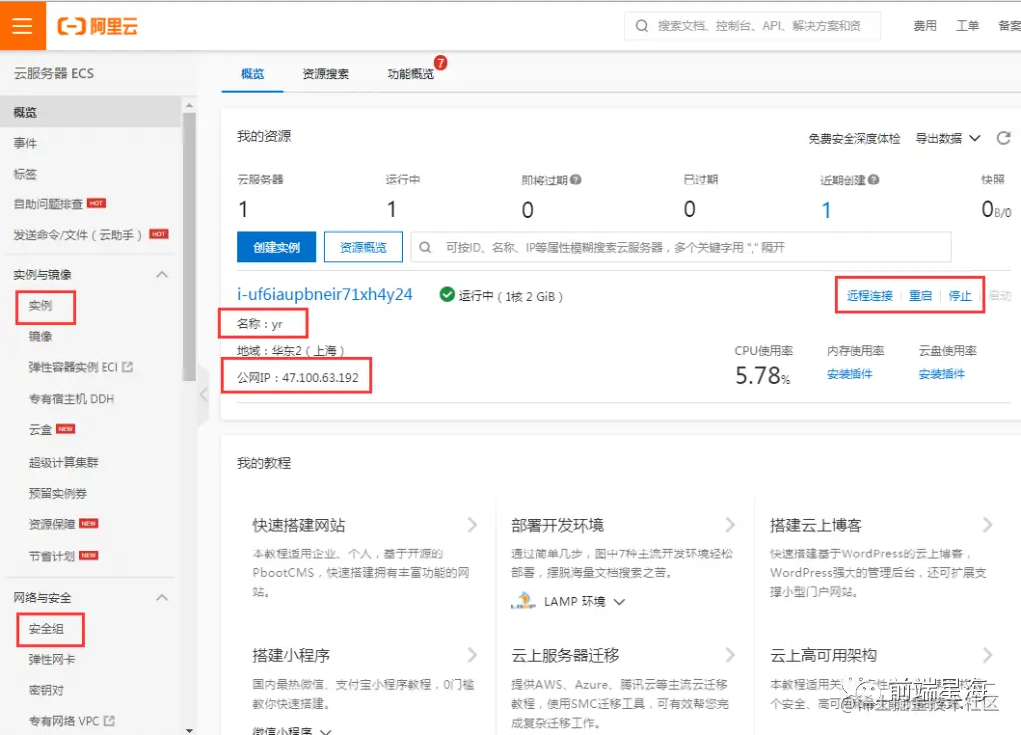Image resolution: width=1021 pixels, height=735 pixels.
Task: Open 专有宿主机 DDH in sidebar
Action: pyautogui.click(x=71, y=399)
